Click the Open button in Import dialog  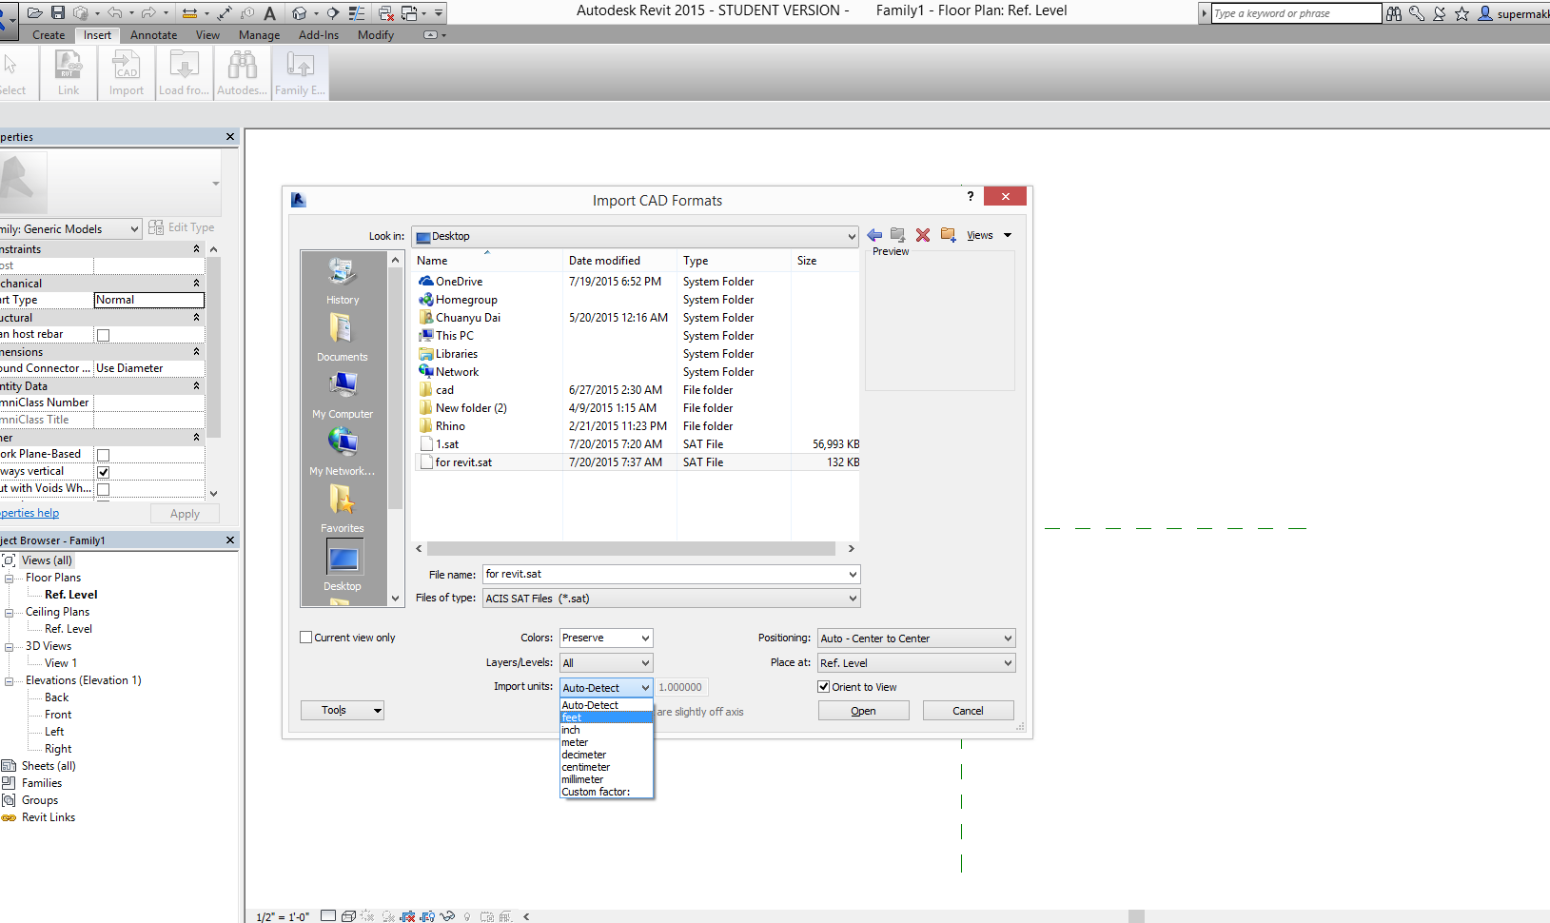tap(864, 711)
